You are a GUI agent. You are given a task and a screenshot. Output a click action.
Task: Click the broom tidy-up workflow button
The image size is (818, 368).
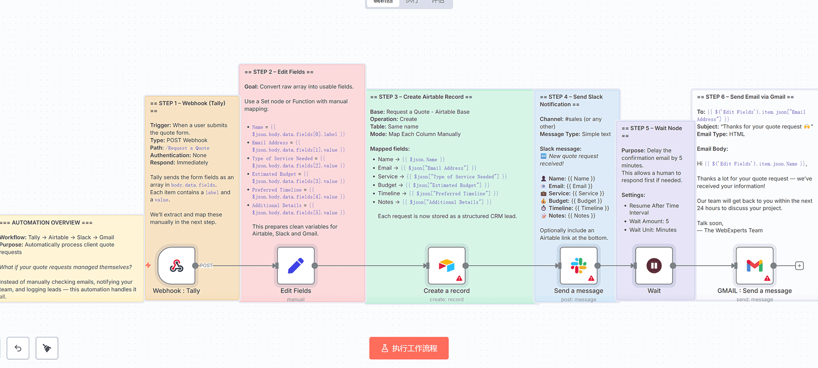47,348
